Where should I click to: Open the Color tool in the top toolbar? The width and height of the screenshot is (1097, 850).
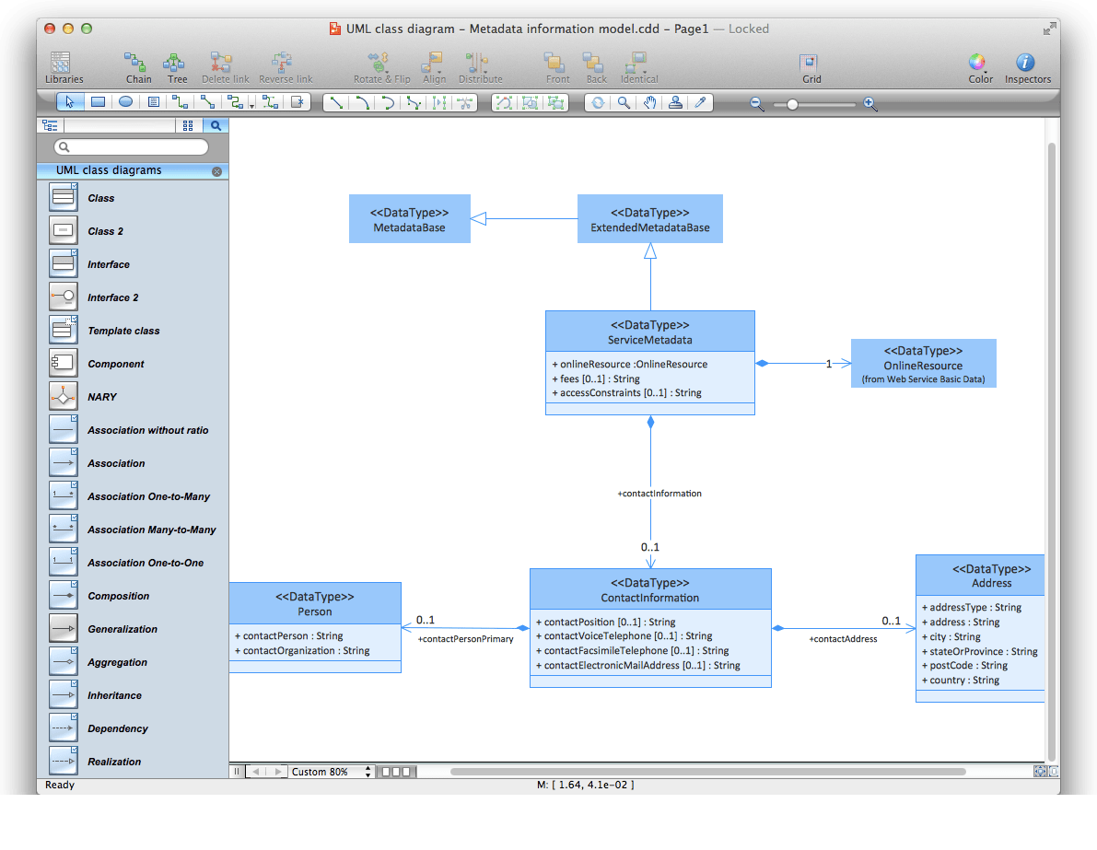coord(979,66)
